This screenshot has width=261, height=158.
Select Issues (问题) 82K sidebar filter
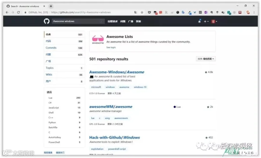[x=64, y=55]
